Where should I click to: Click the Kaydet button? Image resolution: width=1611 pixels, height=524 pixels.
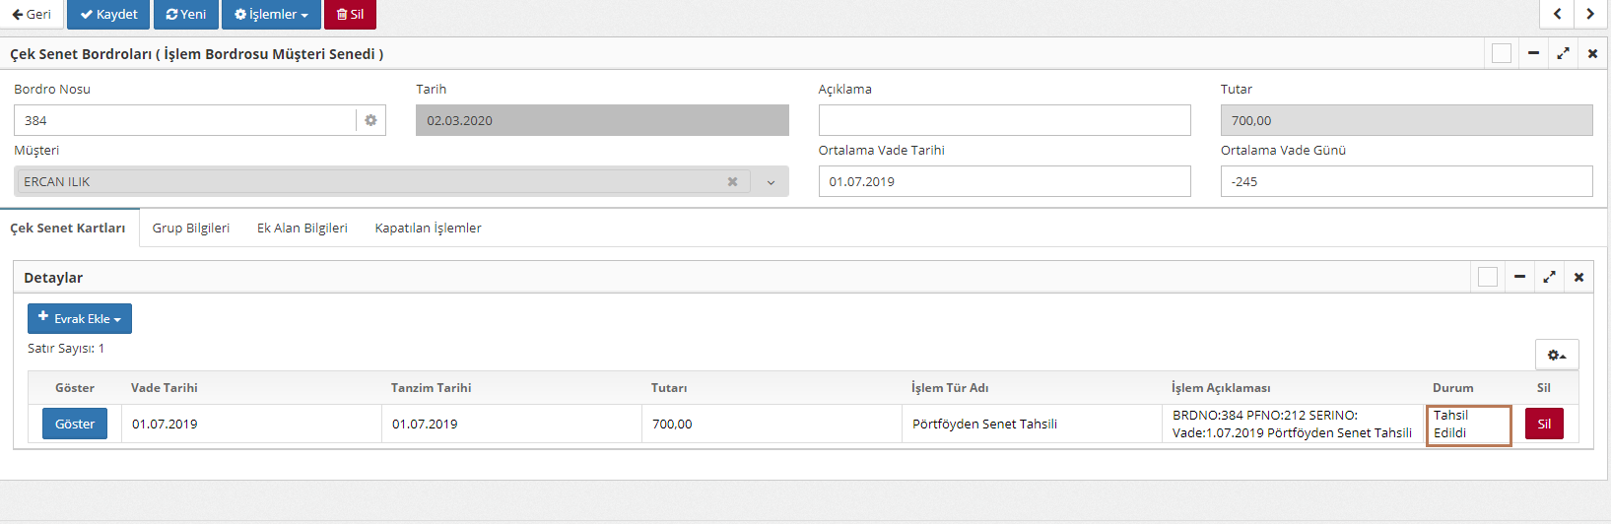pos(108,15)
